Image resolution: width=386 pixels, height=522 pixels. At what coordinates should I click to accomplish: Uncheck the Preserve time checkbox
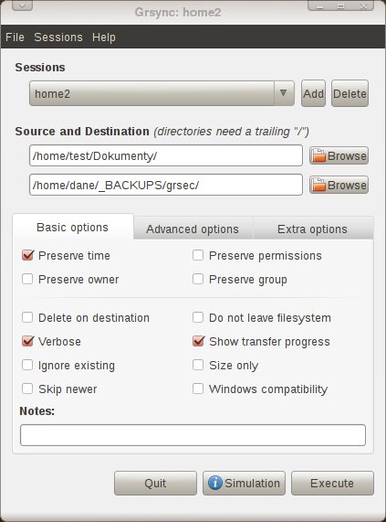tap(27, 255)
